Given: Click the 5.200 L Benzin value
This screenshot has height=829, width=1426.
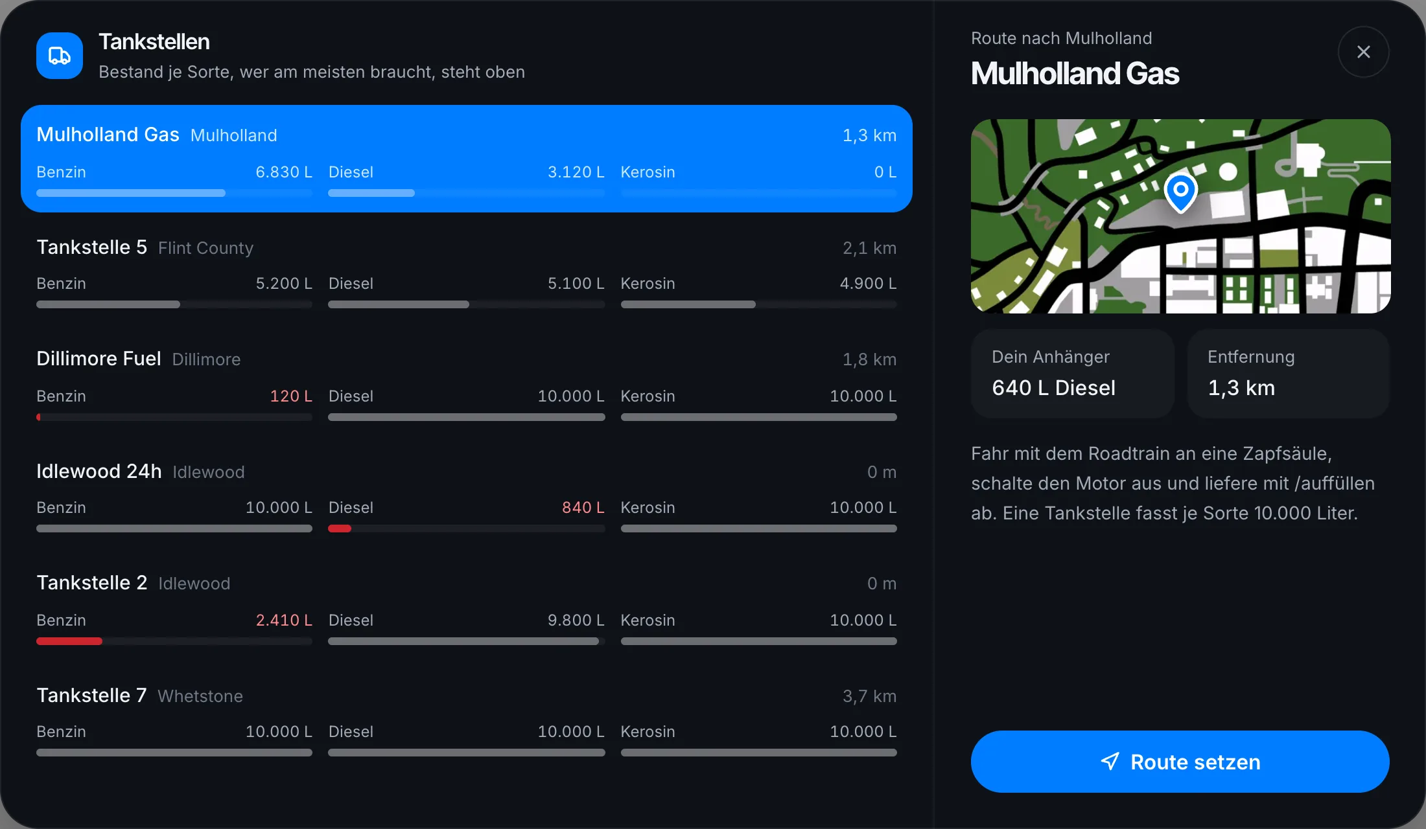Looking at the screenshot, I should pos(284,283).
